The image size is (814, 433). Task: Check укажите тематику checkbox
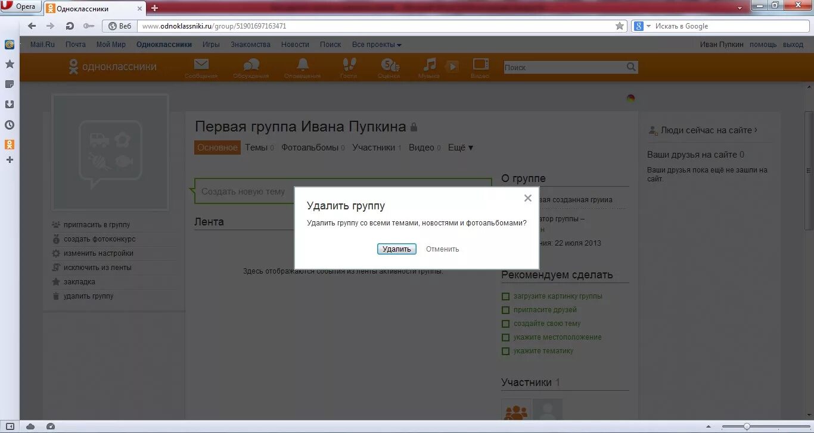[x=505, y=351]
